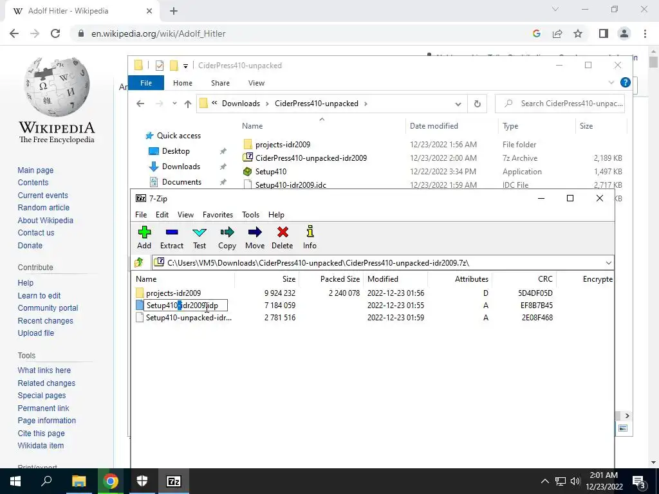
Task: Click the Explorer Up arrow button
Action: tap(188, 104)
